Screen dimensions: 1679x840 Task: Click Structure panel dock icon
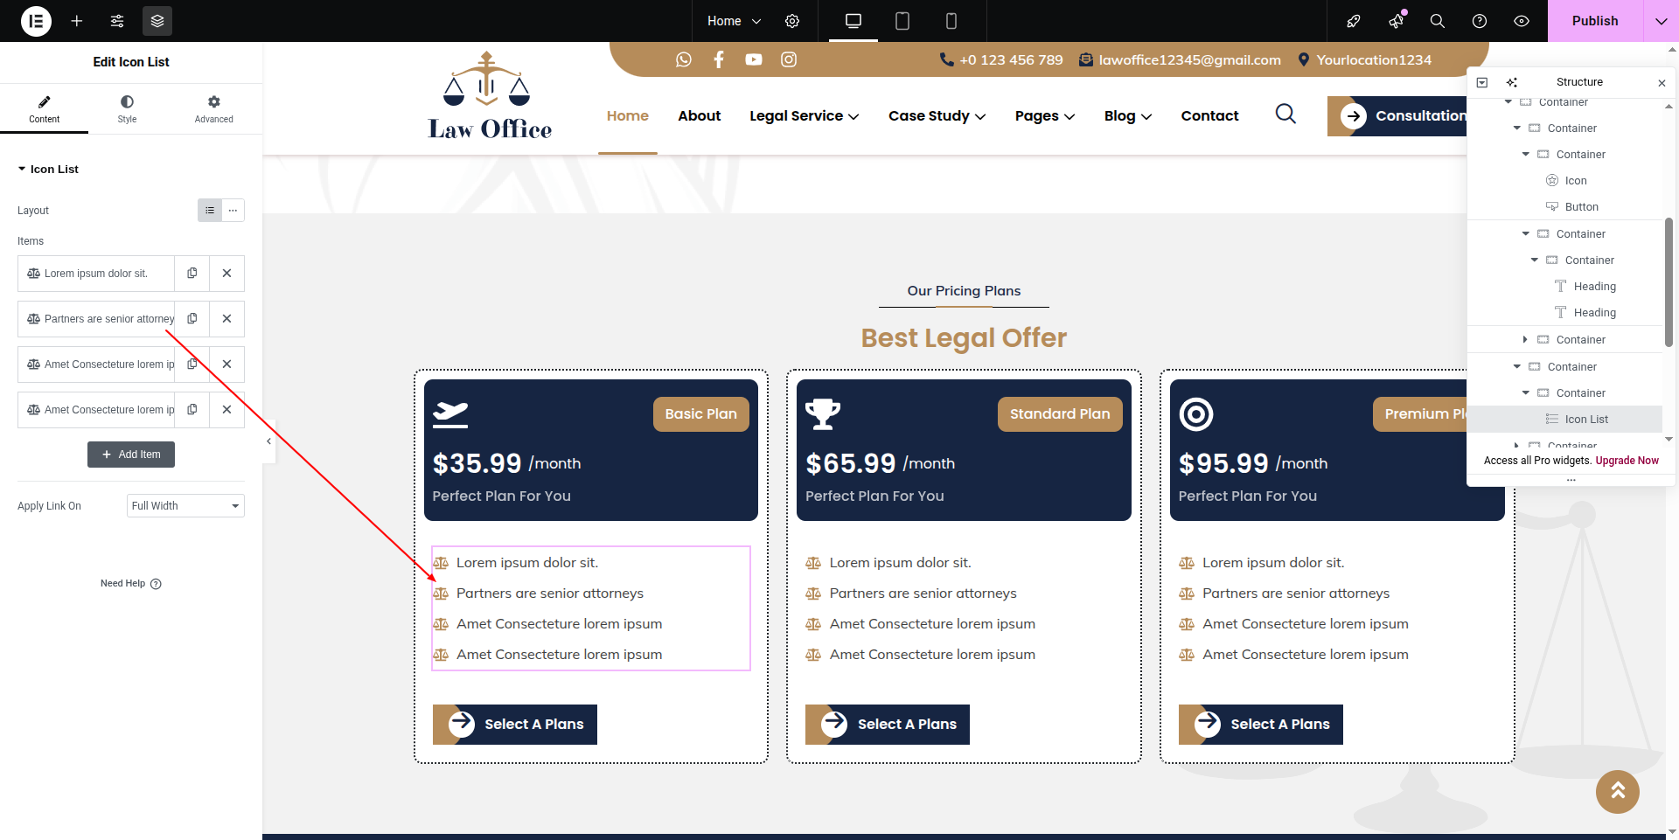(1482, 82)
